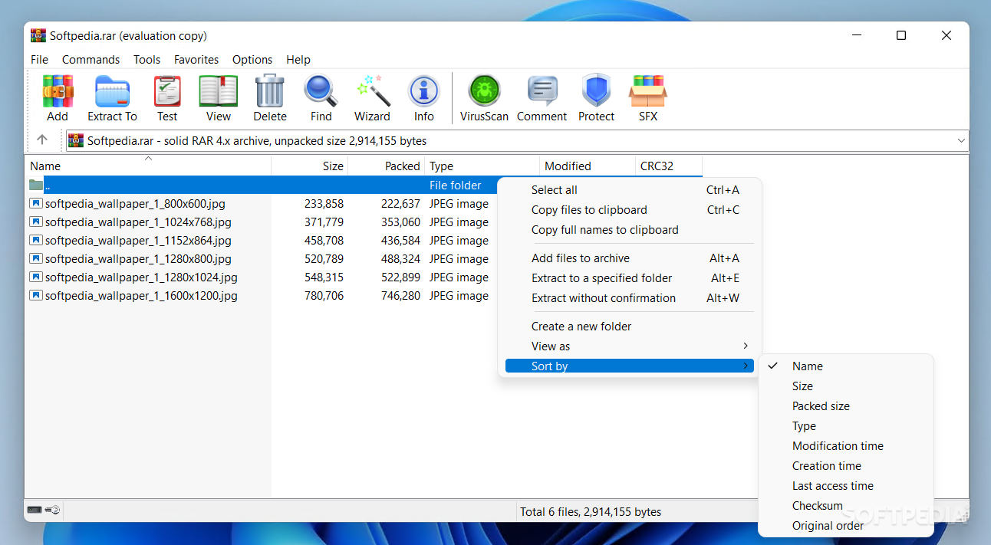Screen dimensions: 991x545
Task: Choose Create a new folder
Action: [x=630, y=326]
